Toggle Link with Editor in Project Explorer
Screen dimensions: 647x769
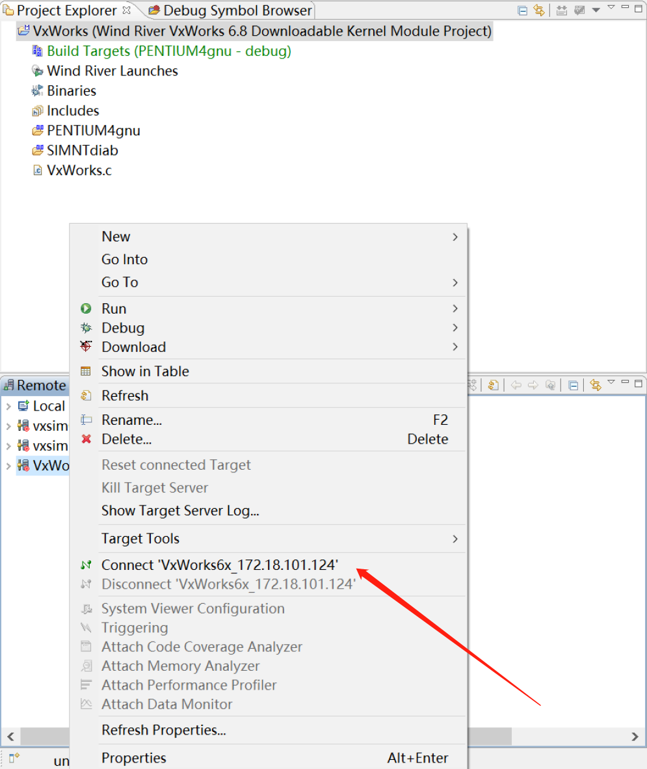click(539, 10)
